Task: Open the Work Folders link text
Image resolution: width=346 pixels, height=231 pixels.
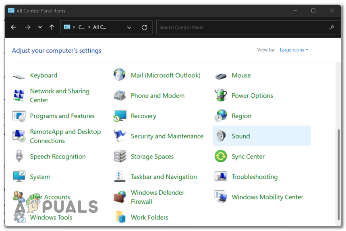Action: pyautogui.click(x=149, y=217)
